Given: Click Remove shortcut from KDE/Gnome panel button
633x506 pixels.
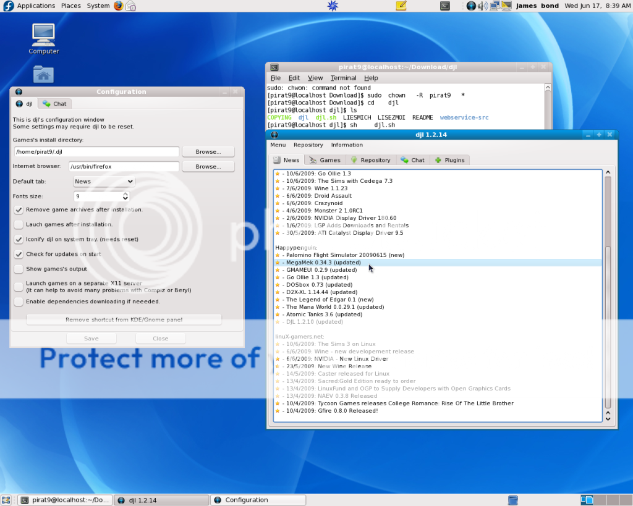Looking at the screenshot, I should (124, 319).
